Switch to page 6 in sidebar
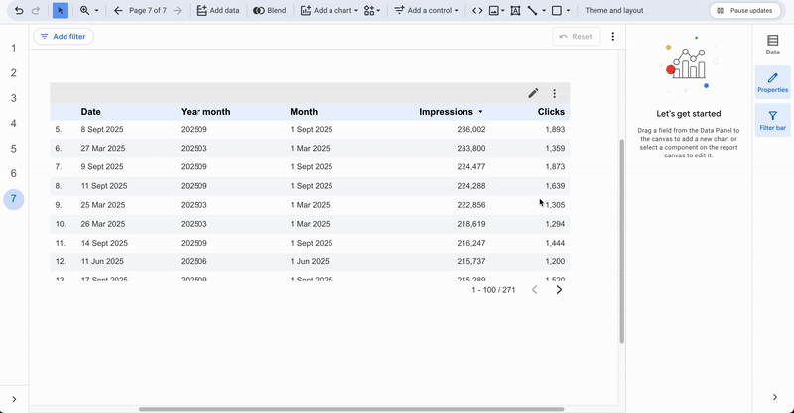This screenshot has width=794, height=413. coord(14,173)
